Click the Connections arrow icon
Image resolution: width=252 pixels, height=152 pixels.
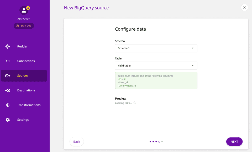click(x=8, y=61)
